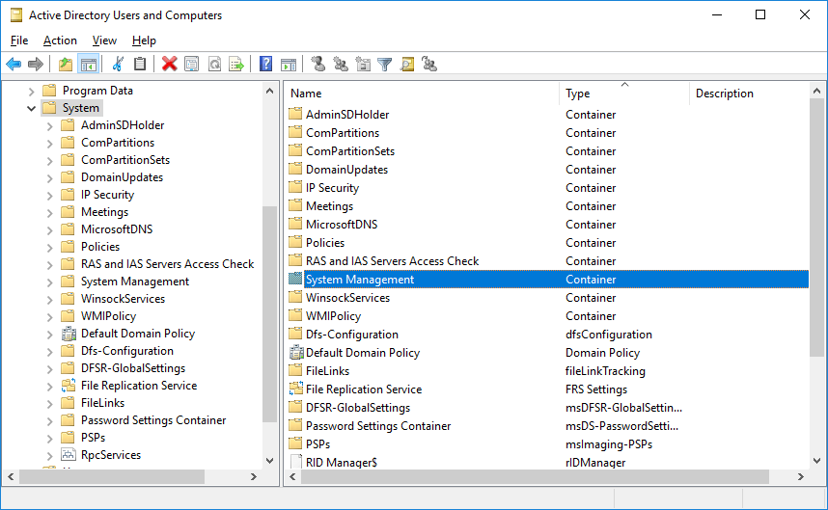Image resolution: width=828 pixels, height=510 pixels.
Task: Select Default Domain Policy in list
Action: (362, 353)
